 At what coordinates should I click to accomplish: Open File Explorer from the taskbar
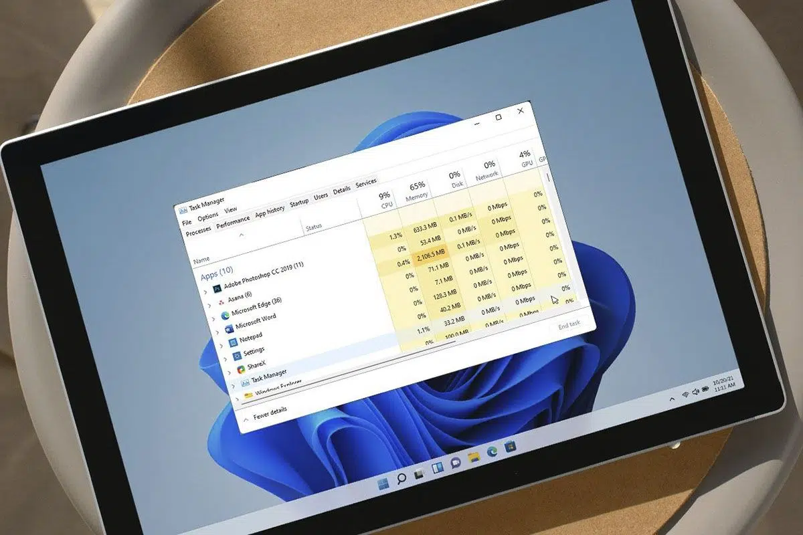(x=474, y=457)
